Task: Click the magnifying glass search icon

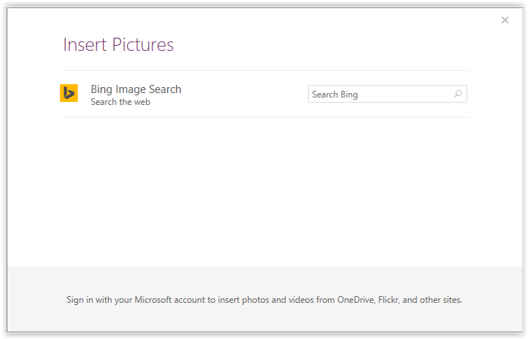Action: 458,94
